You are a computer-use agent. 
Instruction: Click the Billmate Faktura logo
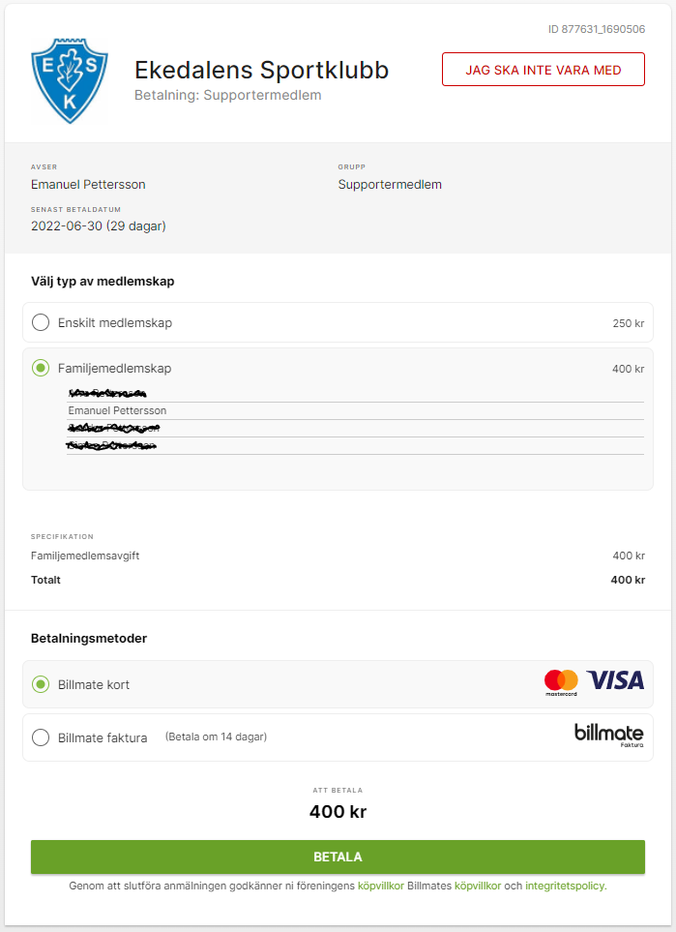click(x=608, y=736)
